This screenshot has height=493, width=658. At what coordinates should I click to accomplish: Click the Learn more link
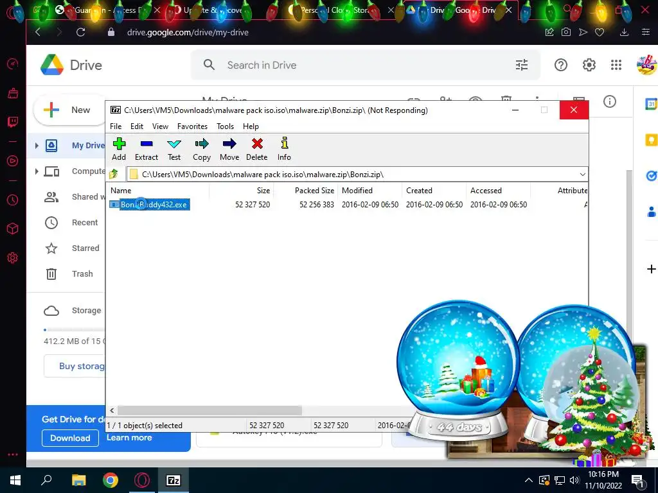pos(129,438)
